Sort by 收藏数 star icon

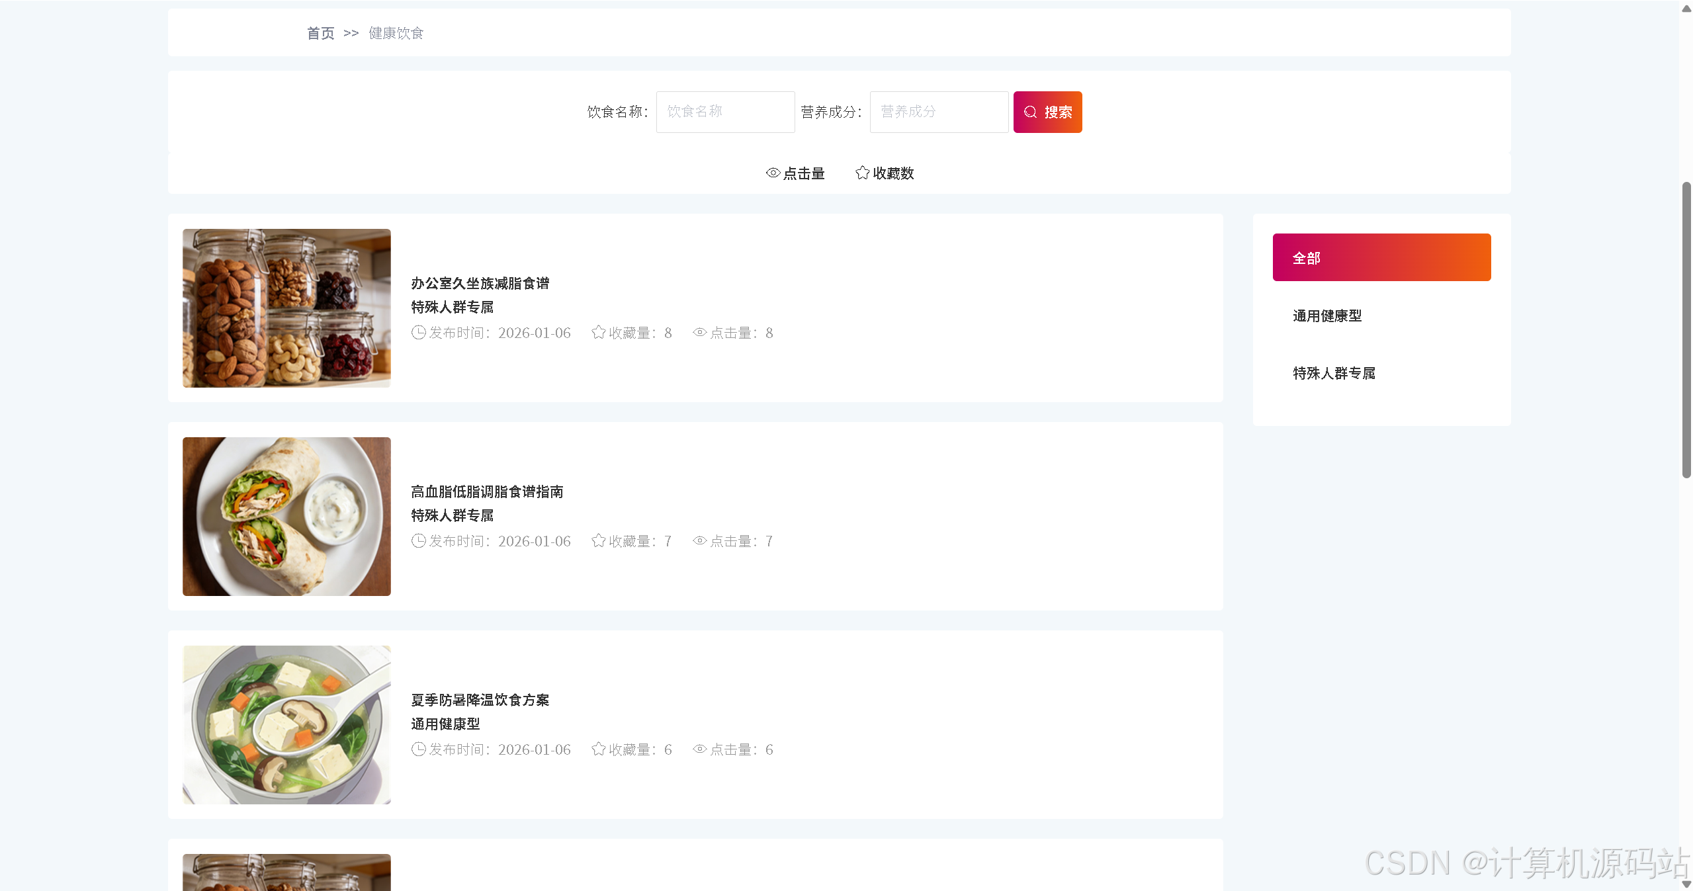coord(862,173)
